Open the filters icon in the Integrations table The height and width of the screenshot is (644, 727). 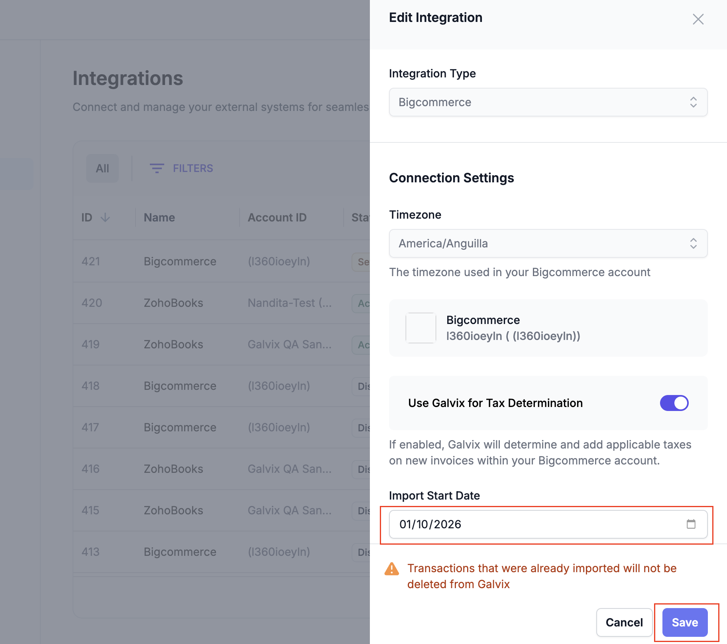(x=157, y=168)
